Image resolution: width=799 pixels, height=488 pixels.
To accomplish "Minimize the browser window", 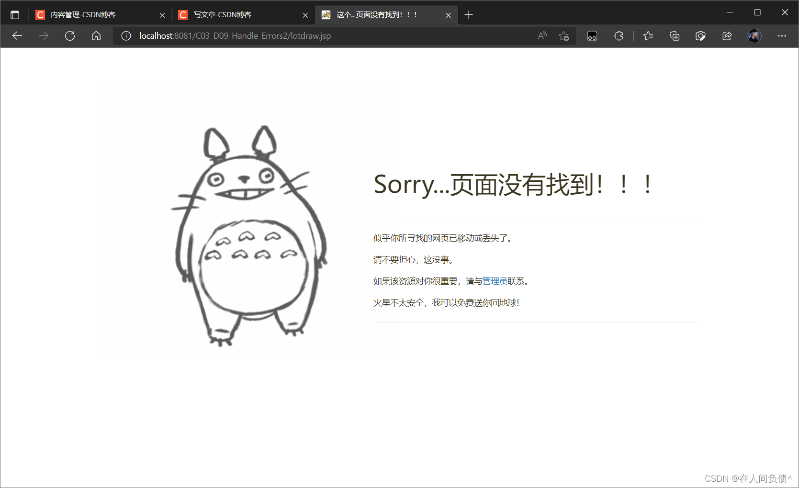I will click(730, 12).
